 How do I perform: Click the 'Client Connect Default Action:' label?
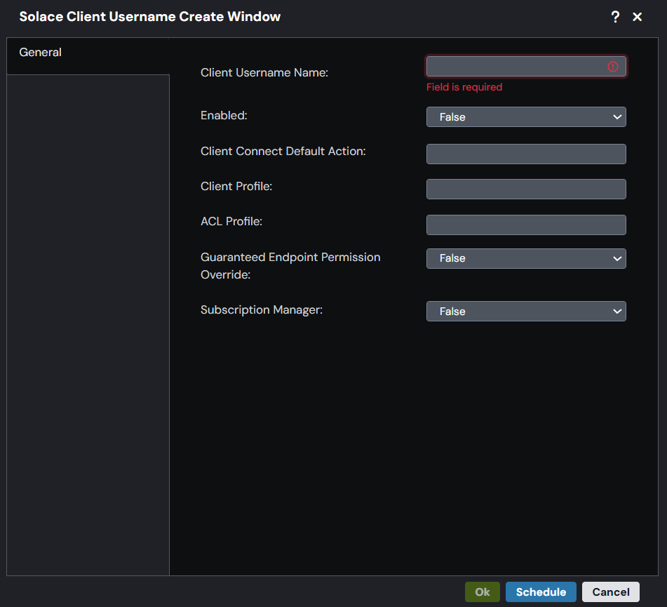283,151
